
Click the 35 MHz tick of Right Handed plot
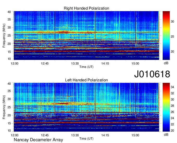point(9,19)
